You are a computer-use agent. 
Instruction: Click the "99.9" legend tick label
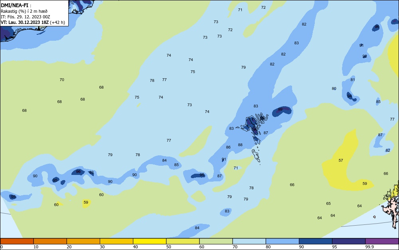point(369,247)
